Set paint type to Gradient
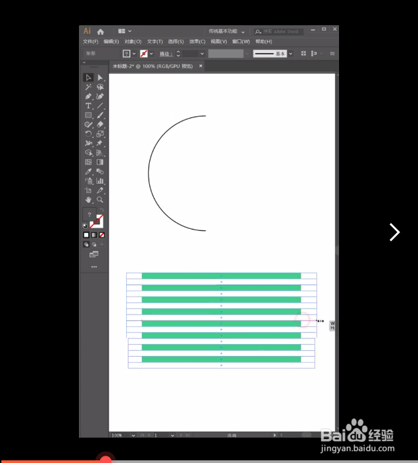 click(x=94, y=235)
